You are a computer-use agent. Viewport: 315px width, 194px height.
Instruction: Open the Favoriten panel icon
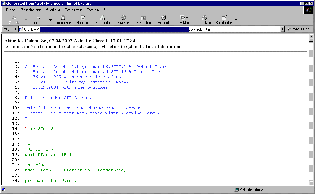click(143, 18)
